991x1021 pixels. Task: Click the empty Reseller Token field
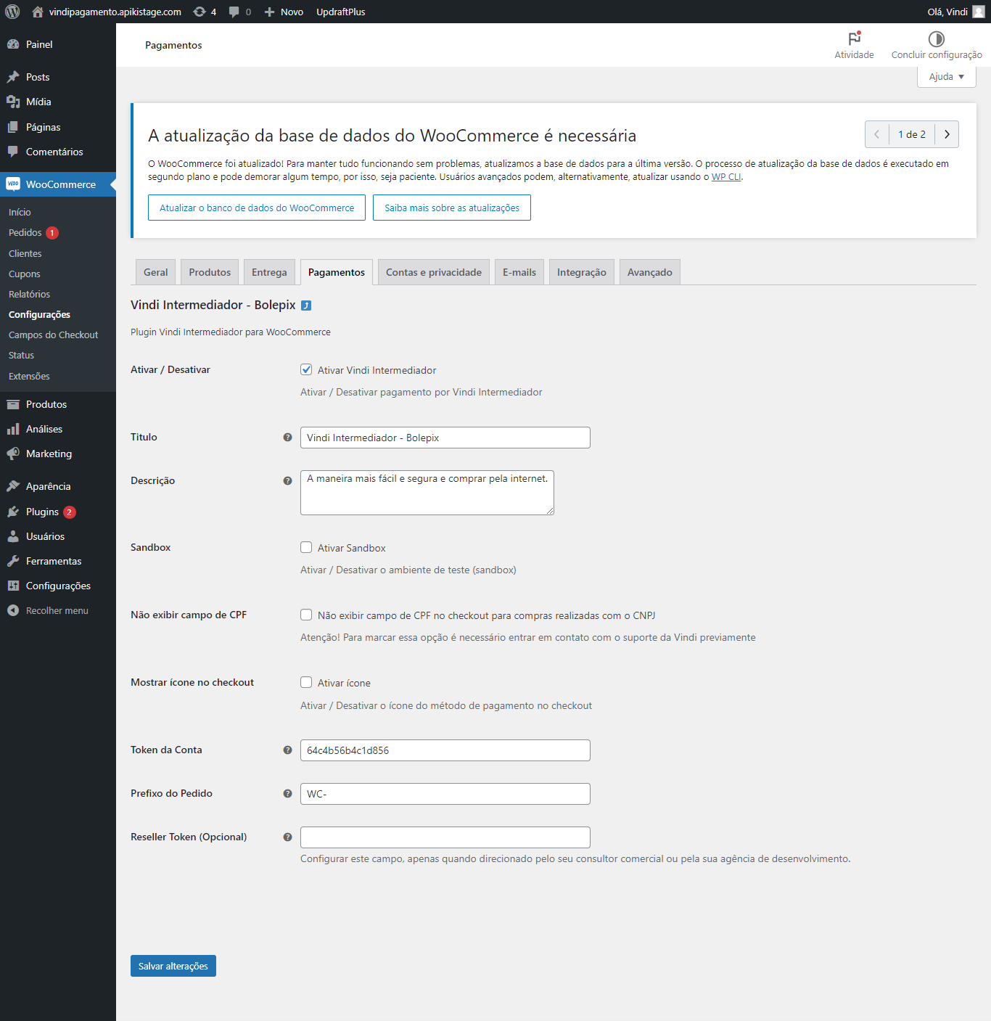(445, 837)
